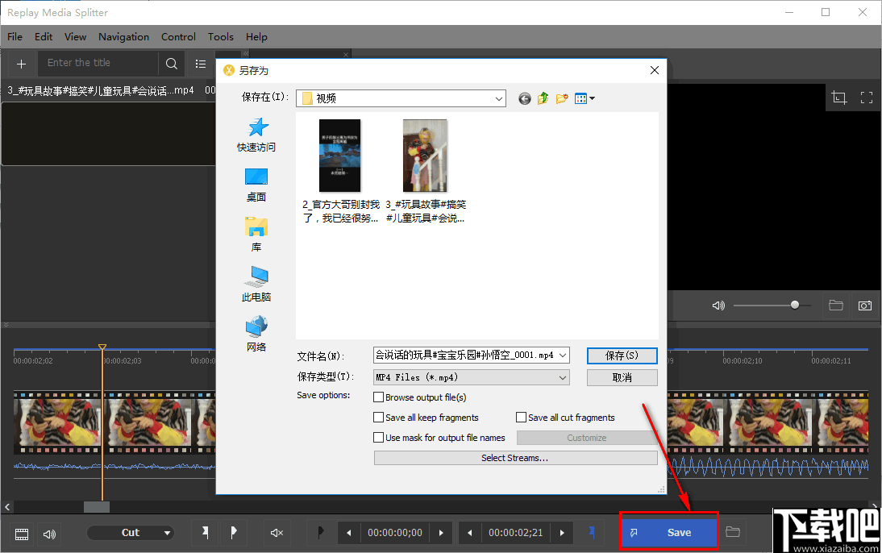Open the Tools menu

pyautogui.click(x=220, y=37)
